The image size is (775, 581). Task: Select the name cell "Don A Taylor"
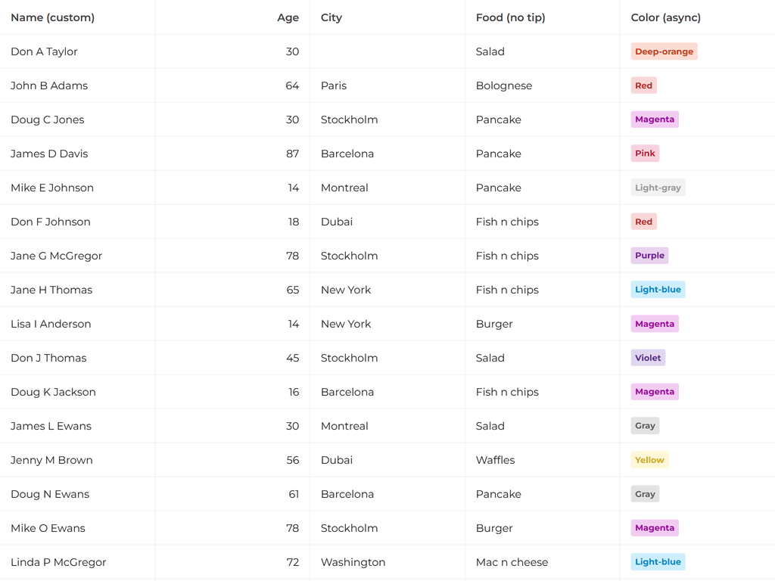click(x=44, y=51)
